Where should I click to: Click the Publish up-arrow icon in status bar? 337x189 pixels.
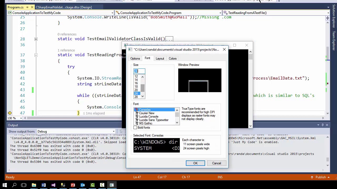(312, 177)
